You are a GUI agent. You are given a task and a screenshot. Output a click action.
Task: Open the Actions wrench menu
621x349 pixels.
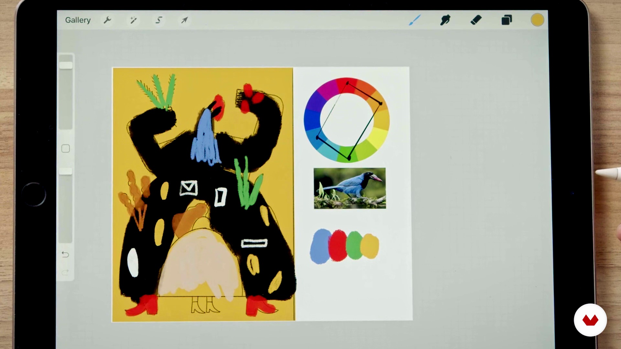pyautogui.click(x=107, y=20)
